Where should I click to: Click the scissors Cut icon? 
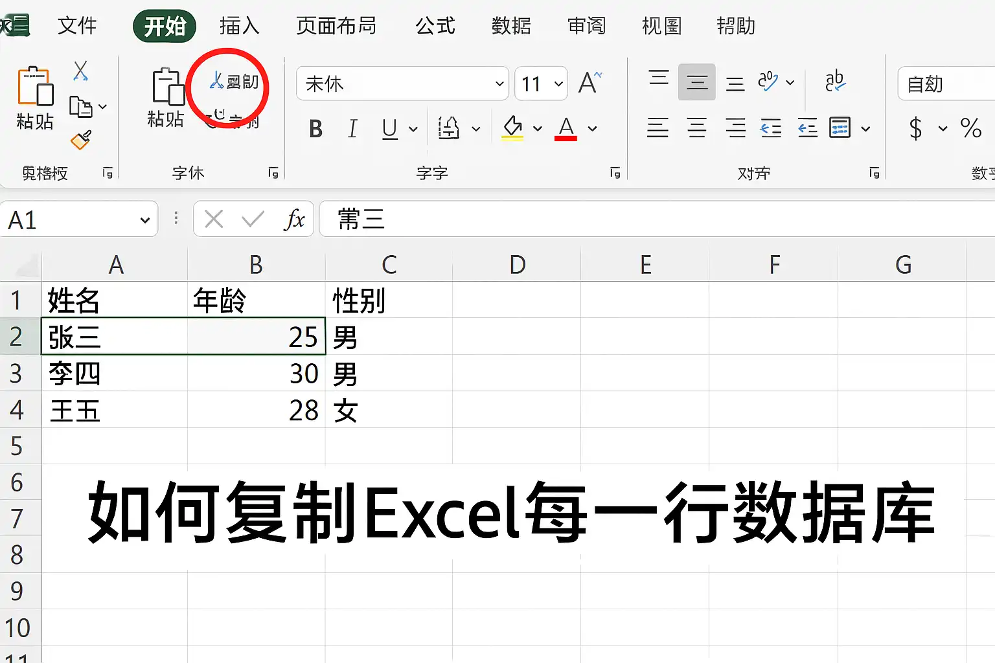coord(81,71)
